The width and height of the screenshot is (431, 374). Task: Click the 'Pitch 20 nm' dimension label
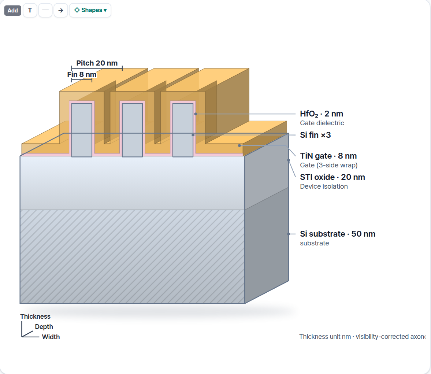97,63
